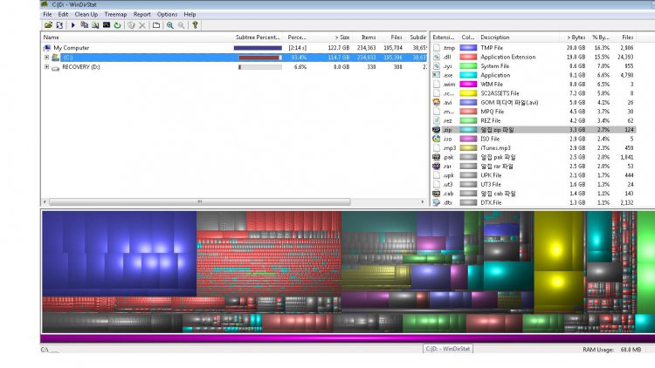Expand the C: drive tree node
The image size is (655, 368).
click(46, 58)
